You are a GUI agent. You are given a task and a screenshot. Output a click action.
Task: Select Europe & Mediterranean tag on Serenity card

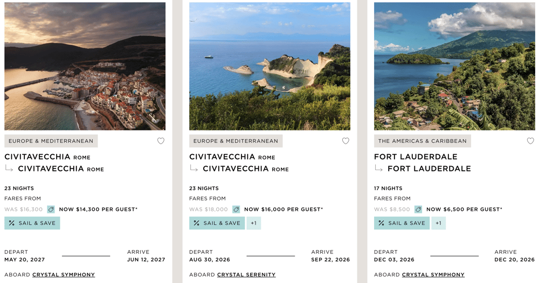[236, 141]
